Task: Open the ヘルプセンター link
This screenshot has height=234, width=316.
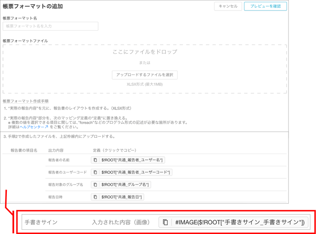Action: tap(34, 127)
